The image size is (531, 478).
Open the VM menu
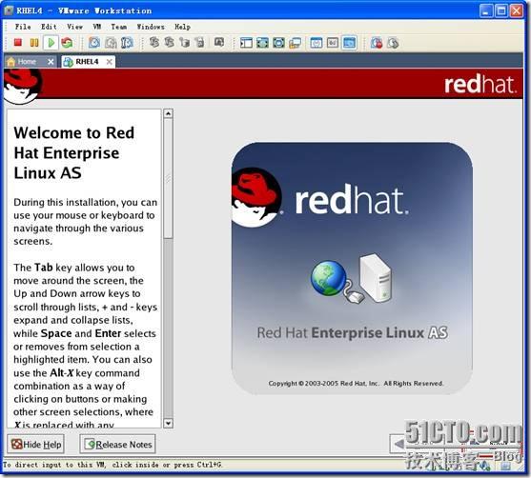(x=97, y=27)
